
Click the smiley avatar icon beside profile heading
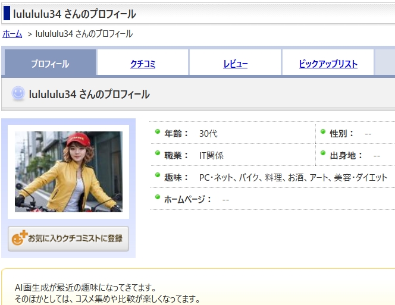pyautogui.click(x=18, y=93)
